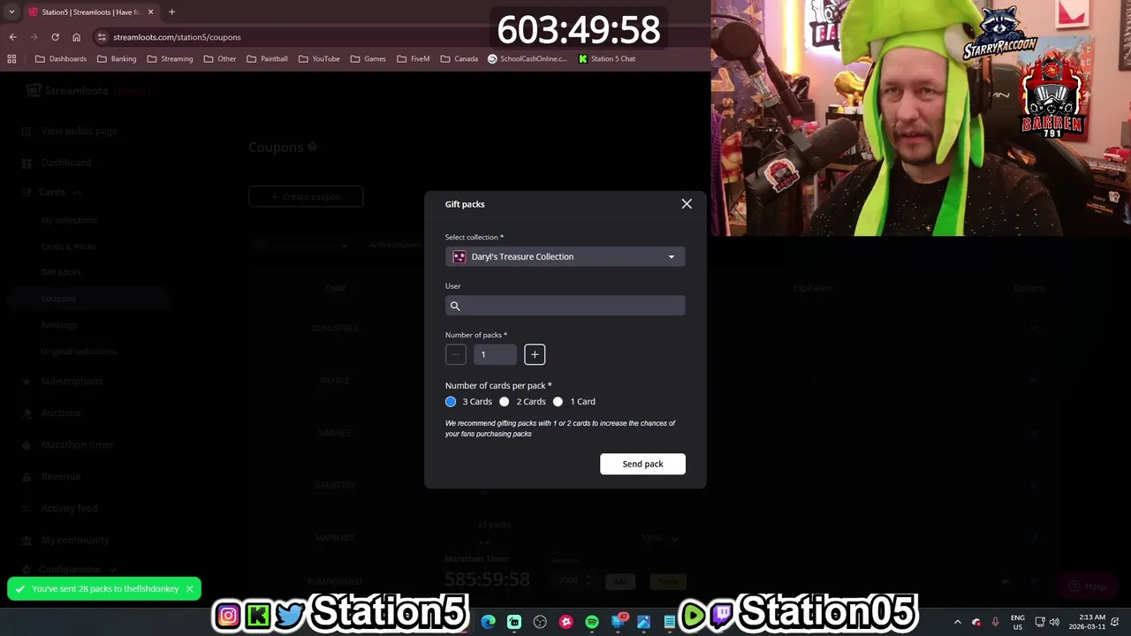Select the 1 Card option

[x=558, y=402]
